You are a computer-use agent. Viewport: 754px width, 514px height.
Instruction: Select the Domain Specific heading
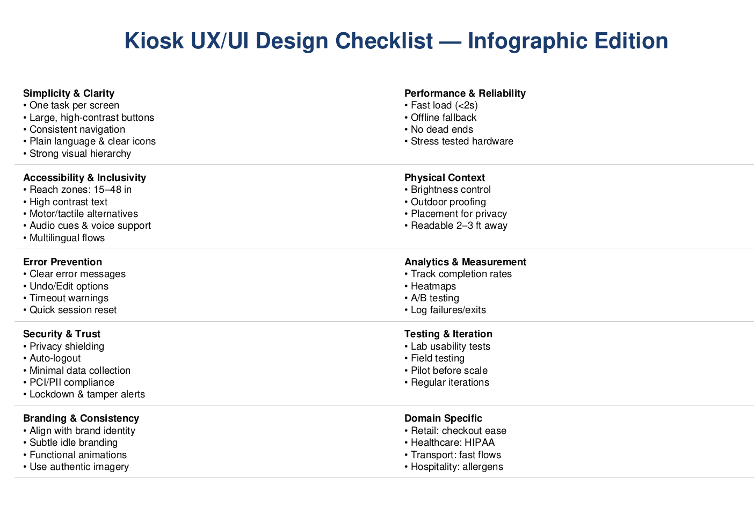[x=443, y=418]
